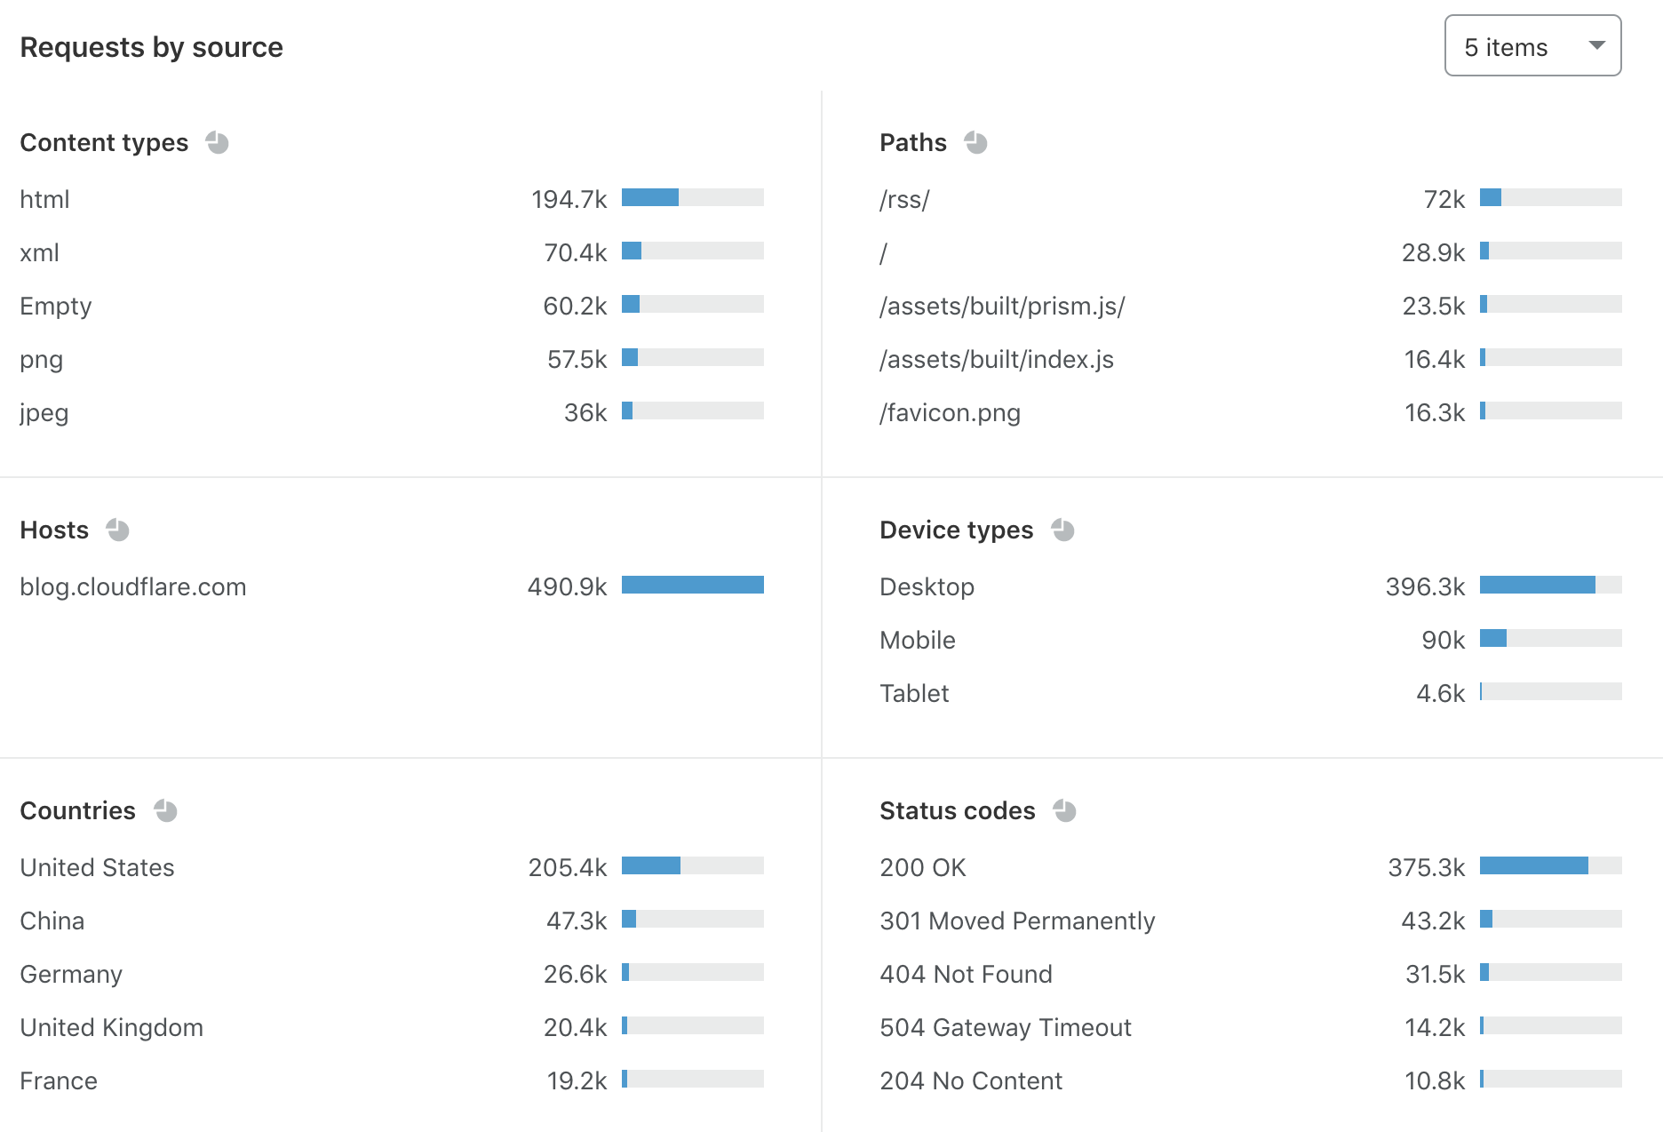Click the html content type bar
The width and height of the screenshot is (1663, 1132).
(692, 198)
